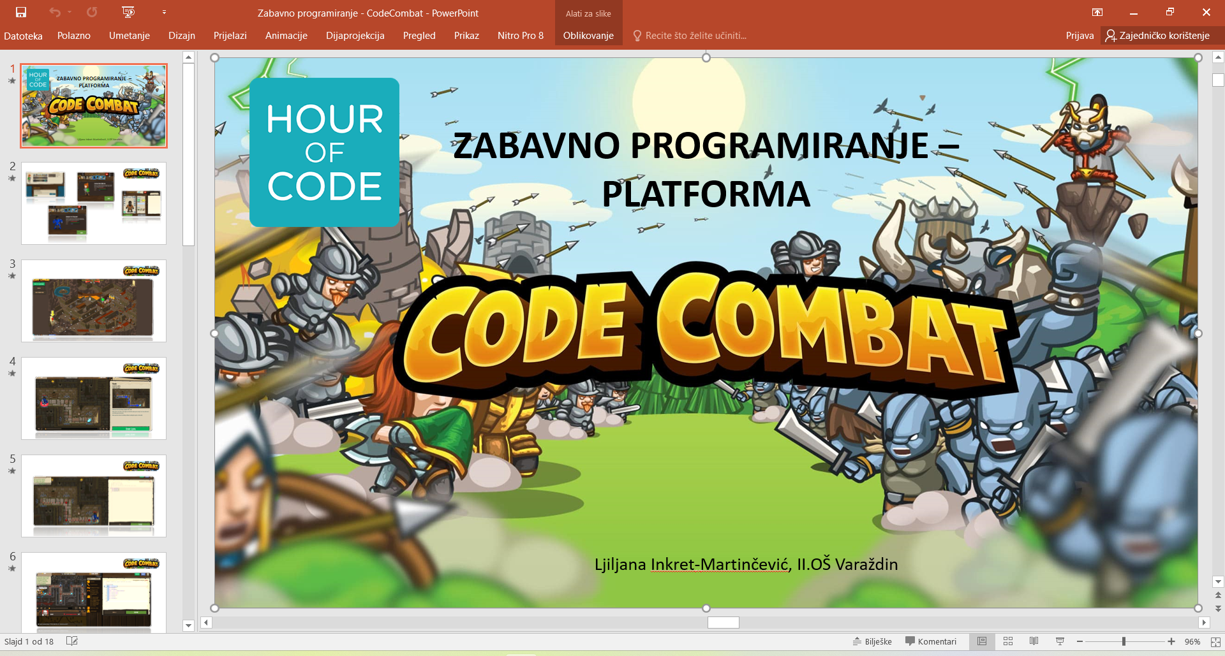
Task: Select slide 5 thumbnail
Action: (94, 496)
